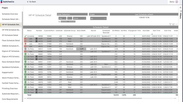Open the Next relative date dropdown

(x=62, y=18)
